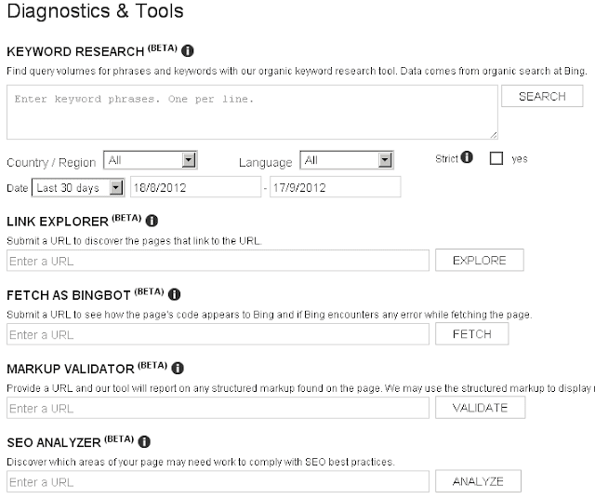Expand the Language dropdown
Image resolution: width=595 pixels, height=499 pixels.
[x=347, y=160]
